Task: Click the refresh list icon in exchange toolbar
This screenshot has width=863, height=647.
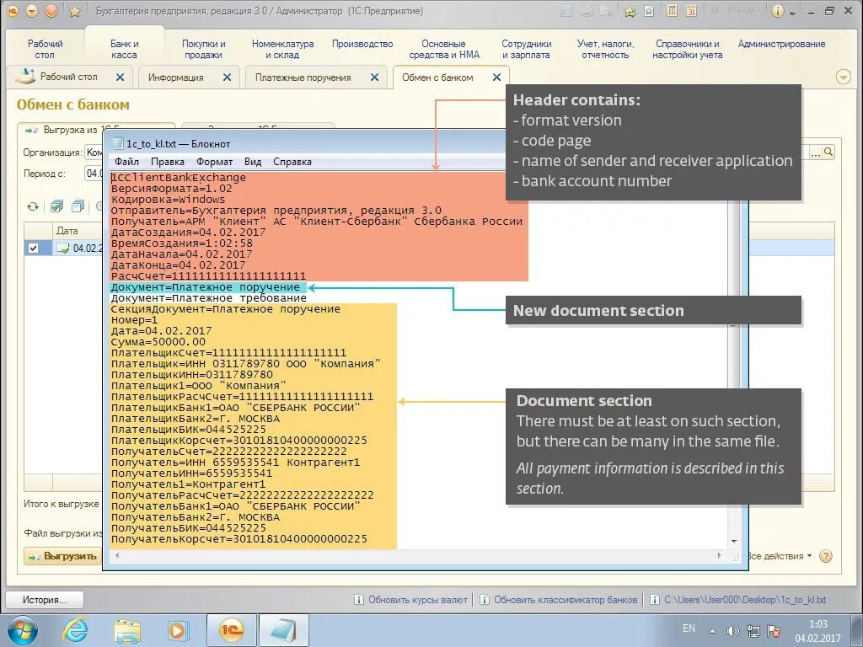Action: click(33, 207)
